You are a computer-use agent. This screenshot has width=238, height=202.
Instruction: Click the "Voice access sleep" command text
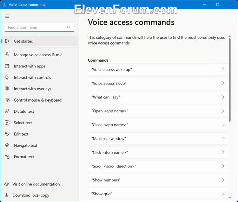click(109, 83)
